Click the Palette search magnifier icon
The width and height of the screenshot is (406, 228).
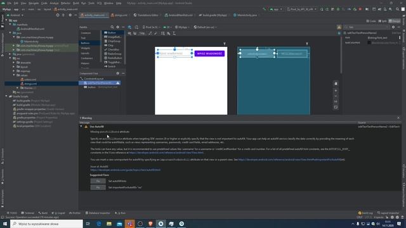pyautogui.click(x=112, y=27)
